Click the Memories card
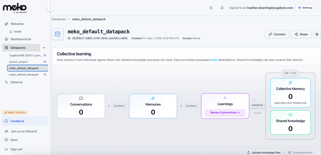This screenshot has height=155, width=321. [x=153, y=106]
